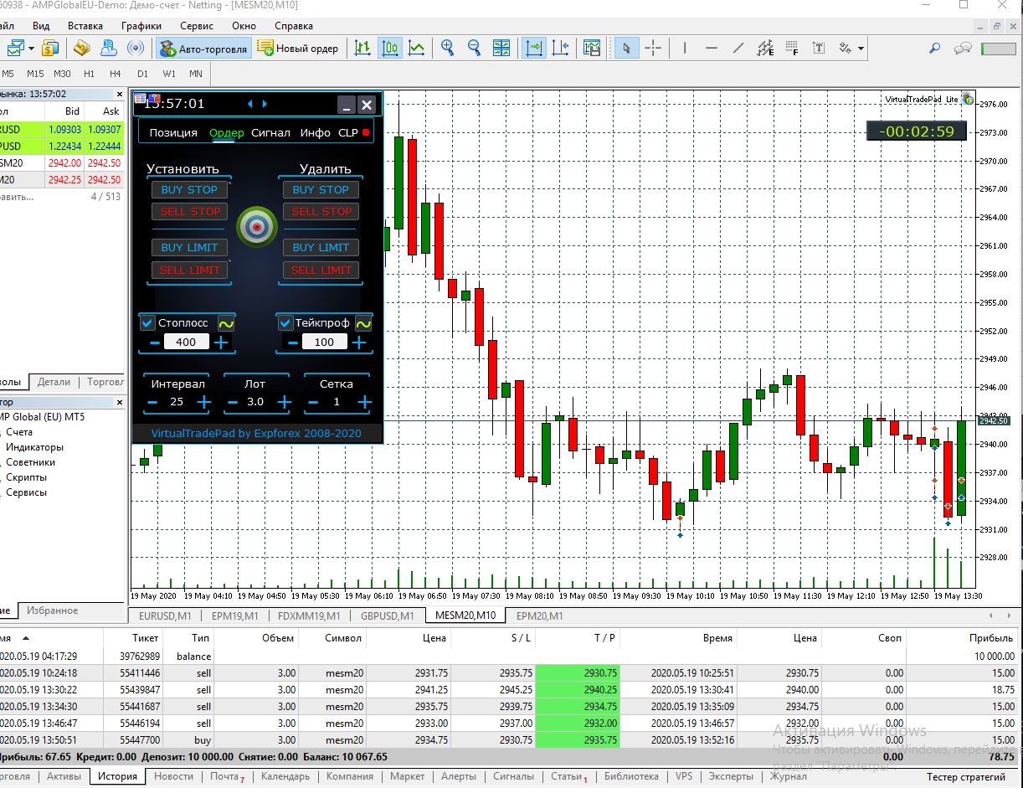This screenshot has width=1023, height=788.
Task: Select the arrow cursor tool
Action: click(x=626, y=48)
